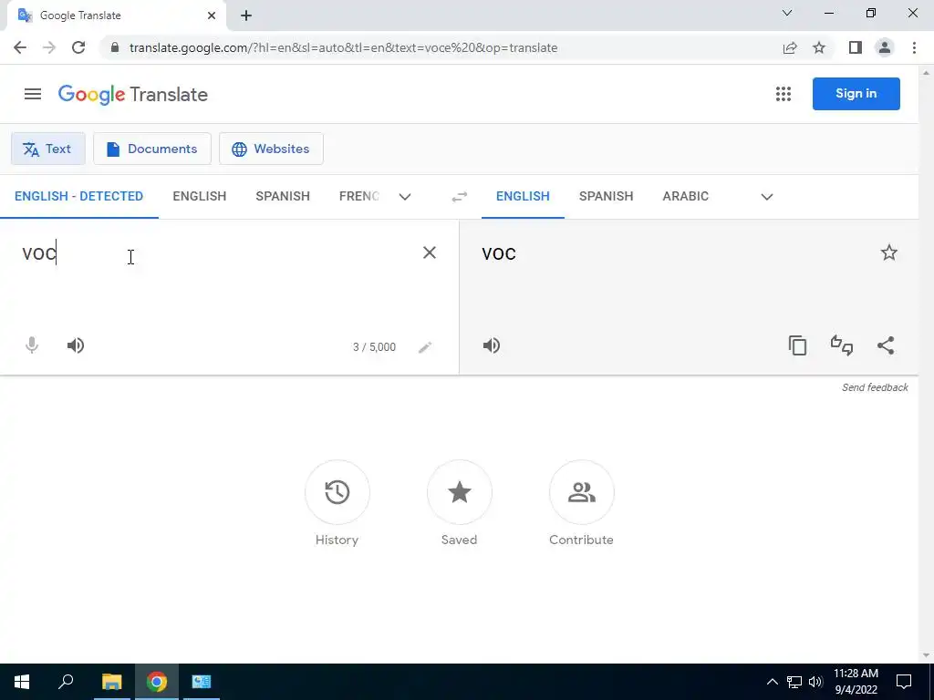Share the translation
Screen dimensions: 934x700
[886, 345]
